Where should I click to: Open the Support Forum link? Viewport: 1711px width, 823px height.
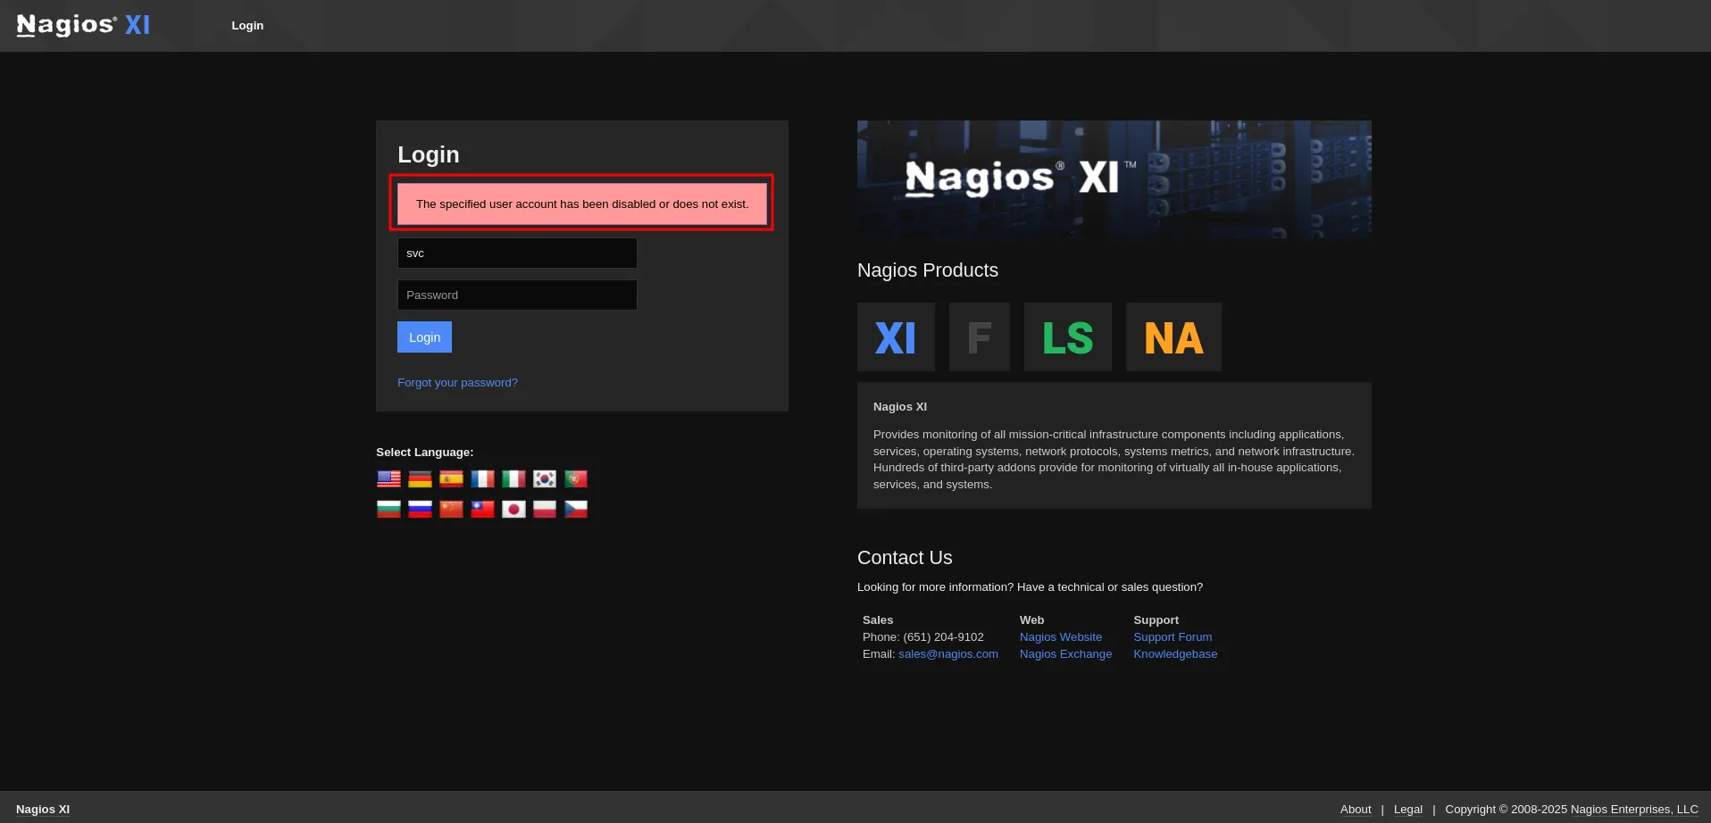pos(1173,637)
